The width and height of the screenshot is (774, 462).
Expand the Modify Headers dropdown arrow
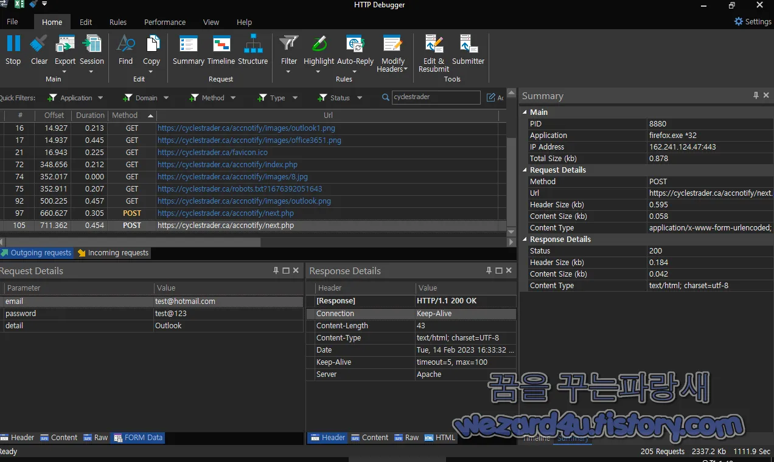tap(405, 69)
